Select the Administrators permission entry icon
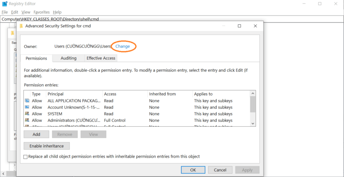This screenshot has height=177, width=344. (x=27, y=121)
